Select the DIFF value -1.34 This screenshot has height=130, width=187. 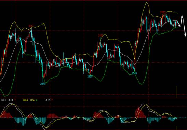tap(11, 100)
